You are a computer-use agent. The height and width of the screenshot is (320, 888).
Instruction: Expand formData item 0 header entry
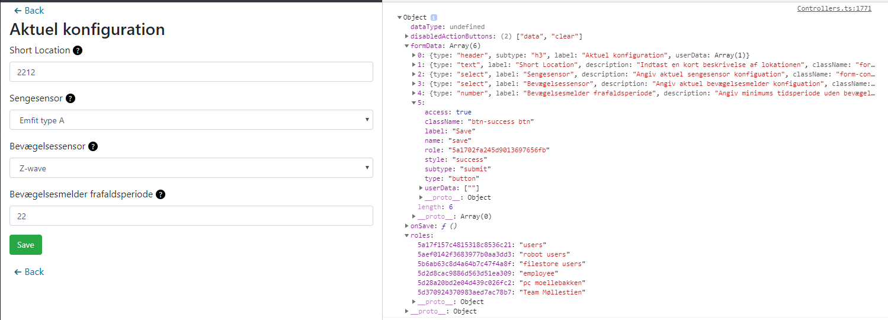pos(414,56)
